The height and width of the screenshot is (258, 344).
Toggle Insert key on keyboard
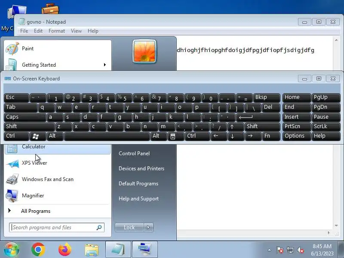pos(297,117)
